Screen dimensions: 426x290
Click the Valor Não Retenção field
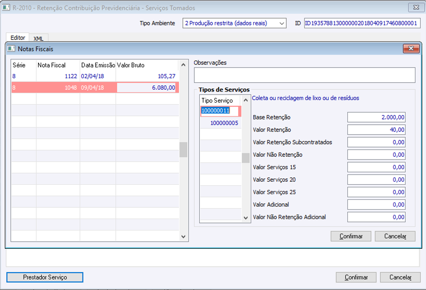pos(376,155)
